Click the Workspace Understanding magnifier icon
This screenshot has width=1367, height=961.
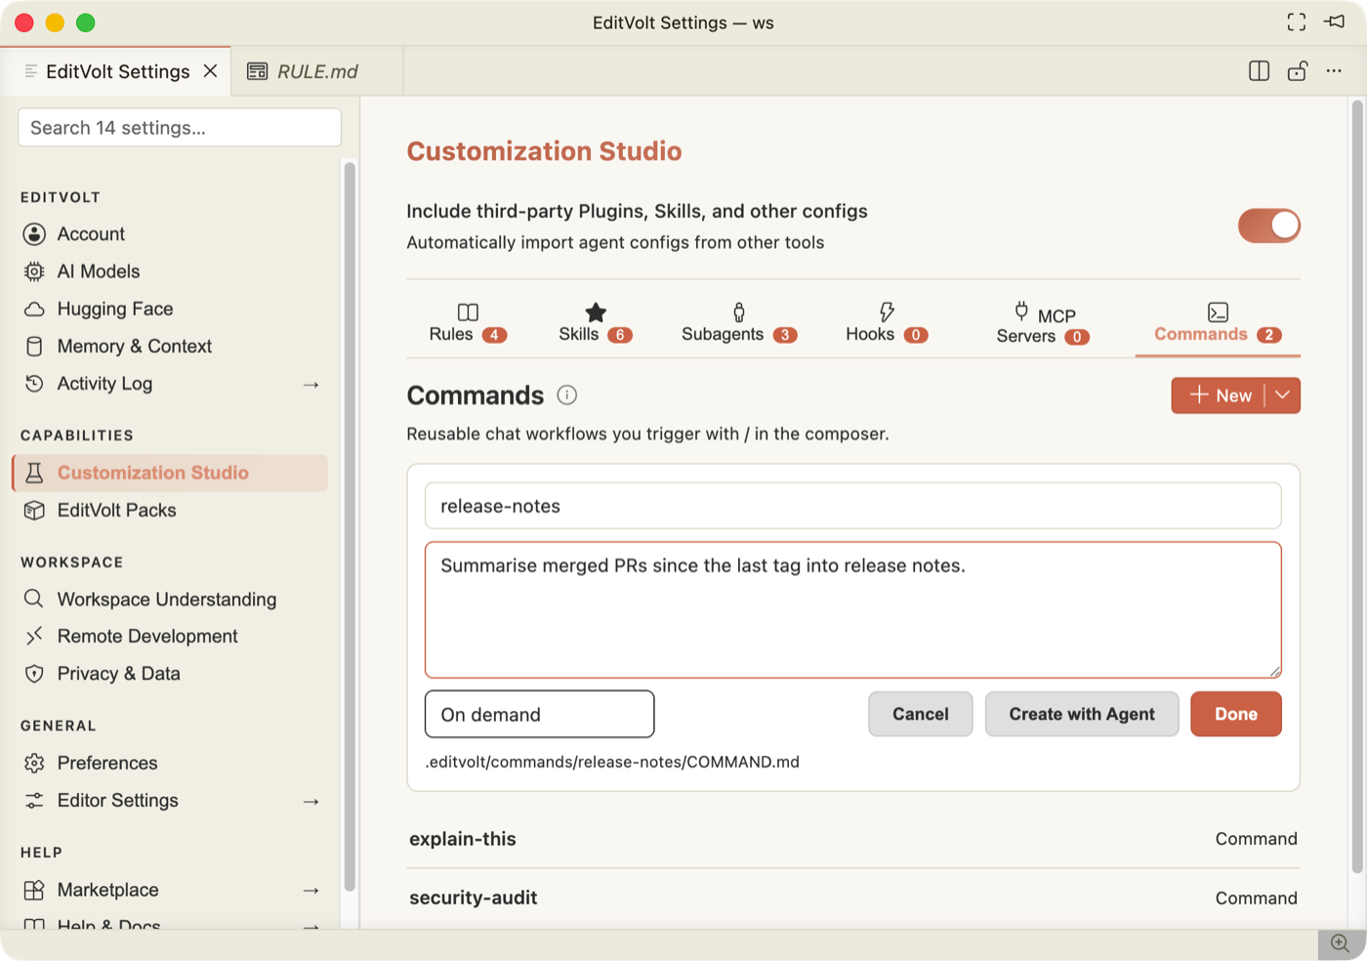(x=34, y=599)
